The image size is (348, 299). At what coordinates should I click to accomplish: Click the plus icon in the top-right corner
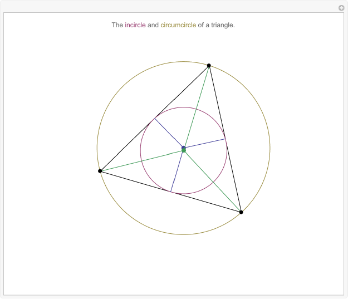tap(341, 8)
